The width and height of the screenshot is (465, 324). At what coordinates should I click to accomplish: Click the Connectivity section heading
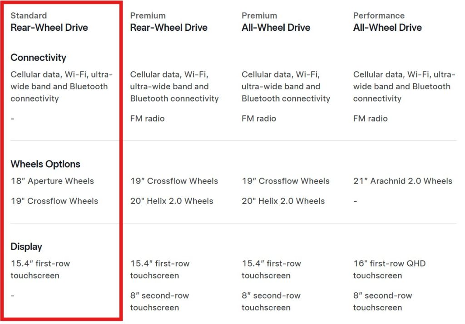click(38, 58)
